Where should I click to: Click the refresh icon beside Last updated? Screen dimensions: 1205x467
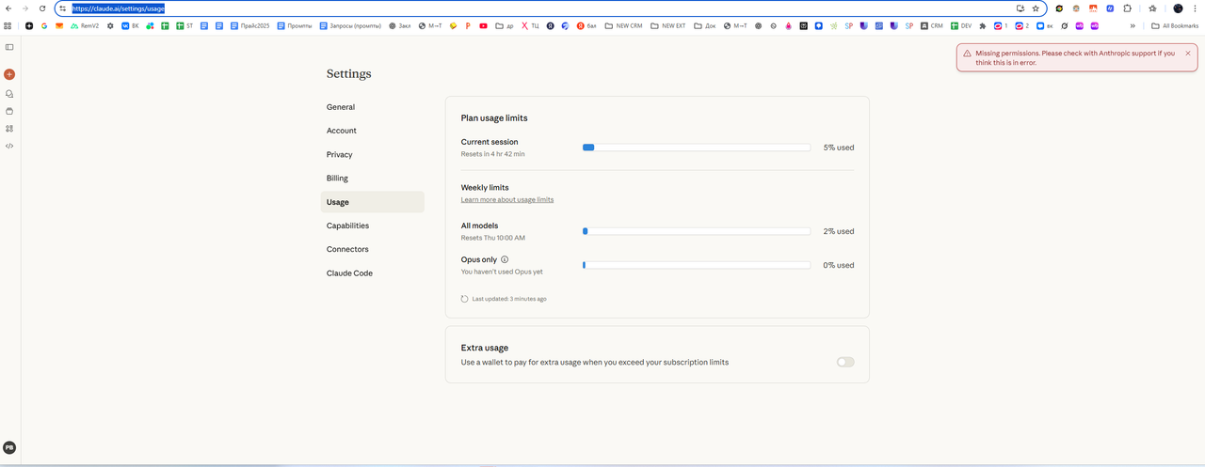465,299
